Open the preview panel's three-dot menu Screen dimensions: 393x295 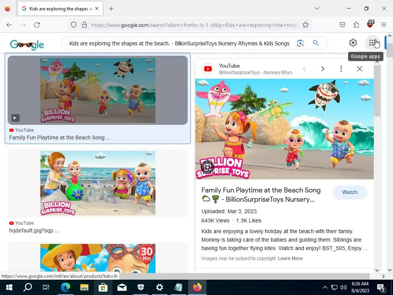coord(341,69)
